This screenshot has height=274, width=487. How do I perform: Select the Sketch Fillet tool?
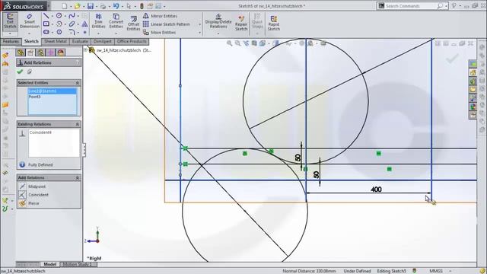(x=72, y=32)
